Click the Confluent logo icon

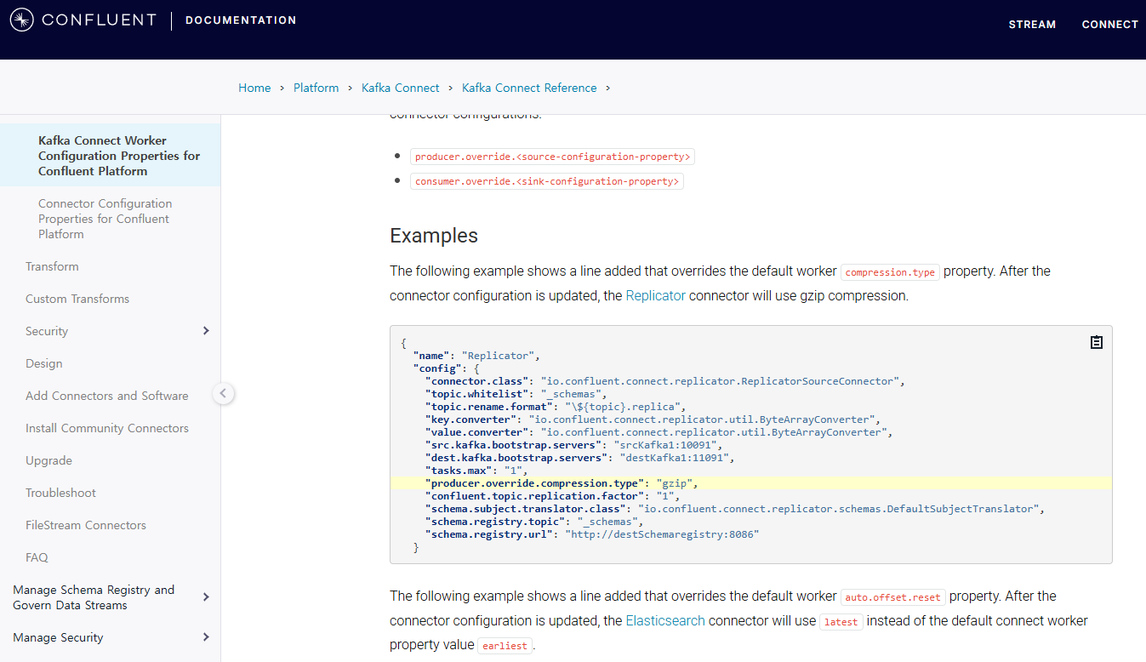pyautogui.click(x=21, y=20)
